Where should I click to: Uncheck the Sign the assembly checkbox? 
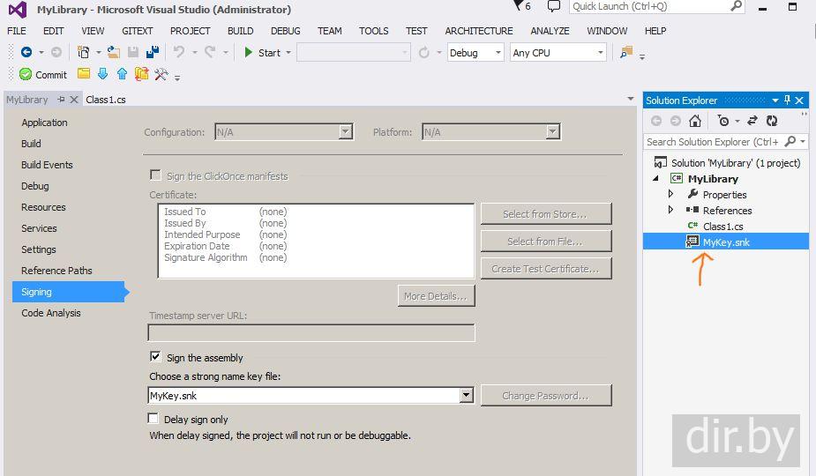tap(155, 357)
